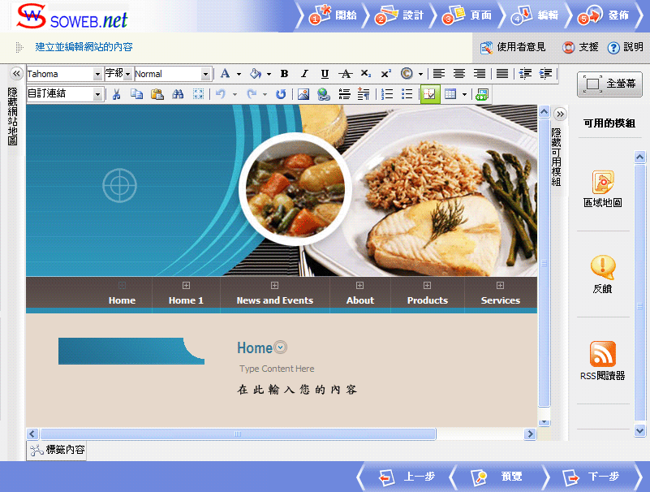
Task: Open the Normal paragraph style dropdown
Action: click(205, 74)
